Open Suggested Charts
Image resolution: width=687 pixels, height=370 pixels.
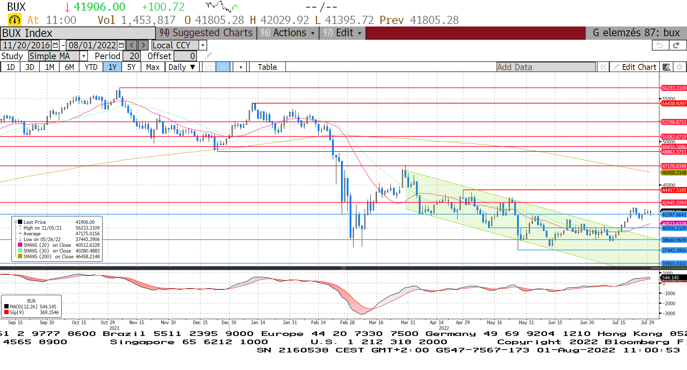(206, 33)
